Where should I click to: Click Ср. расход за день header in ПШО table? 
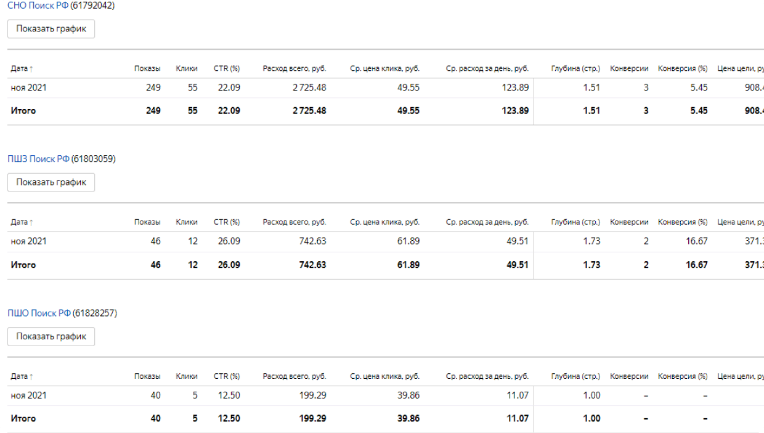[487, 376]
